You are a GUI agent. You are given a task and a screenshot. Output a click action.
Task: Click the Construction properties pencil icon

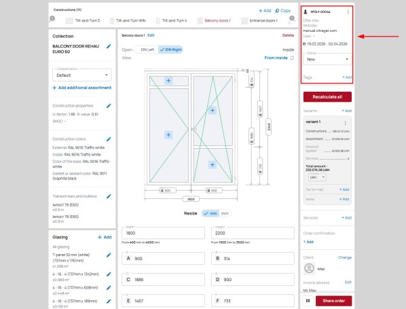pyautogui.click(x=109, y=106)
